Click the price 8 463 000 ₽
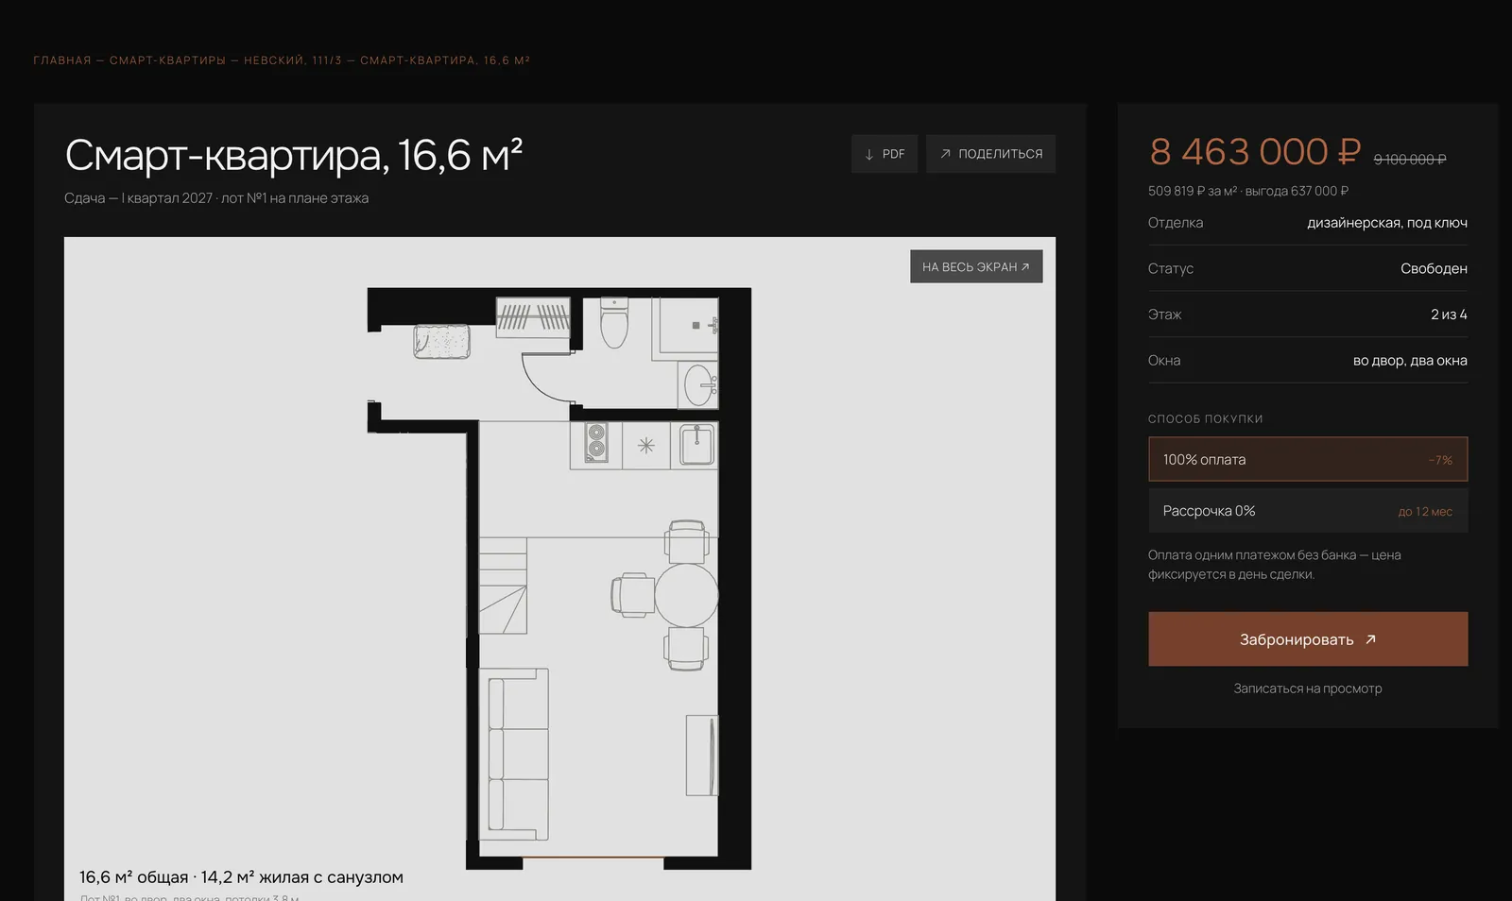This screenshot has height=901, width=1512. click(1254, 152)
